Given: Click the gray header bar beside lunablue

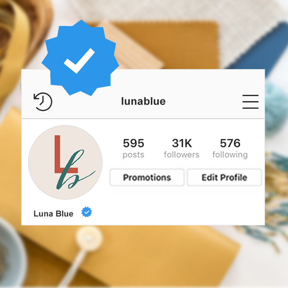Looking at the screenshot, I should pyautogui.click(x=202, y=102).
